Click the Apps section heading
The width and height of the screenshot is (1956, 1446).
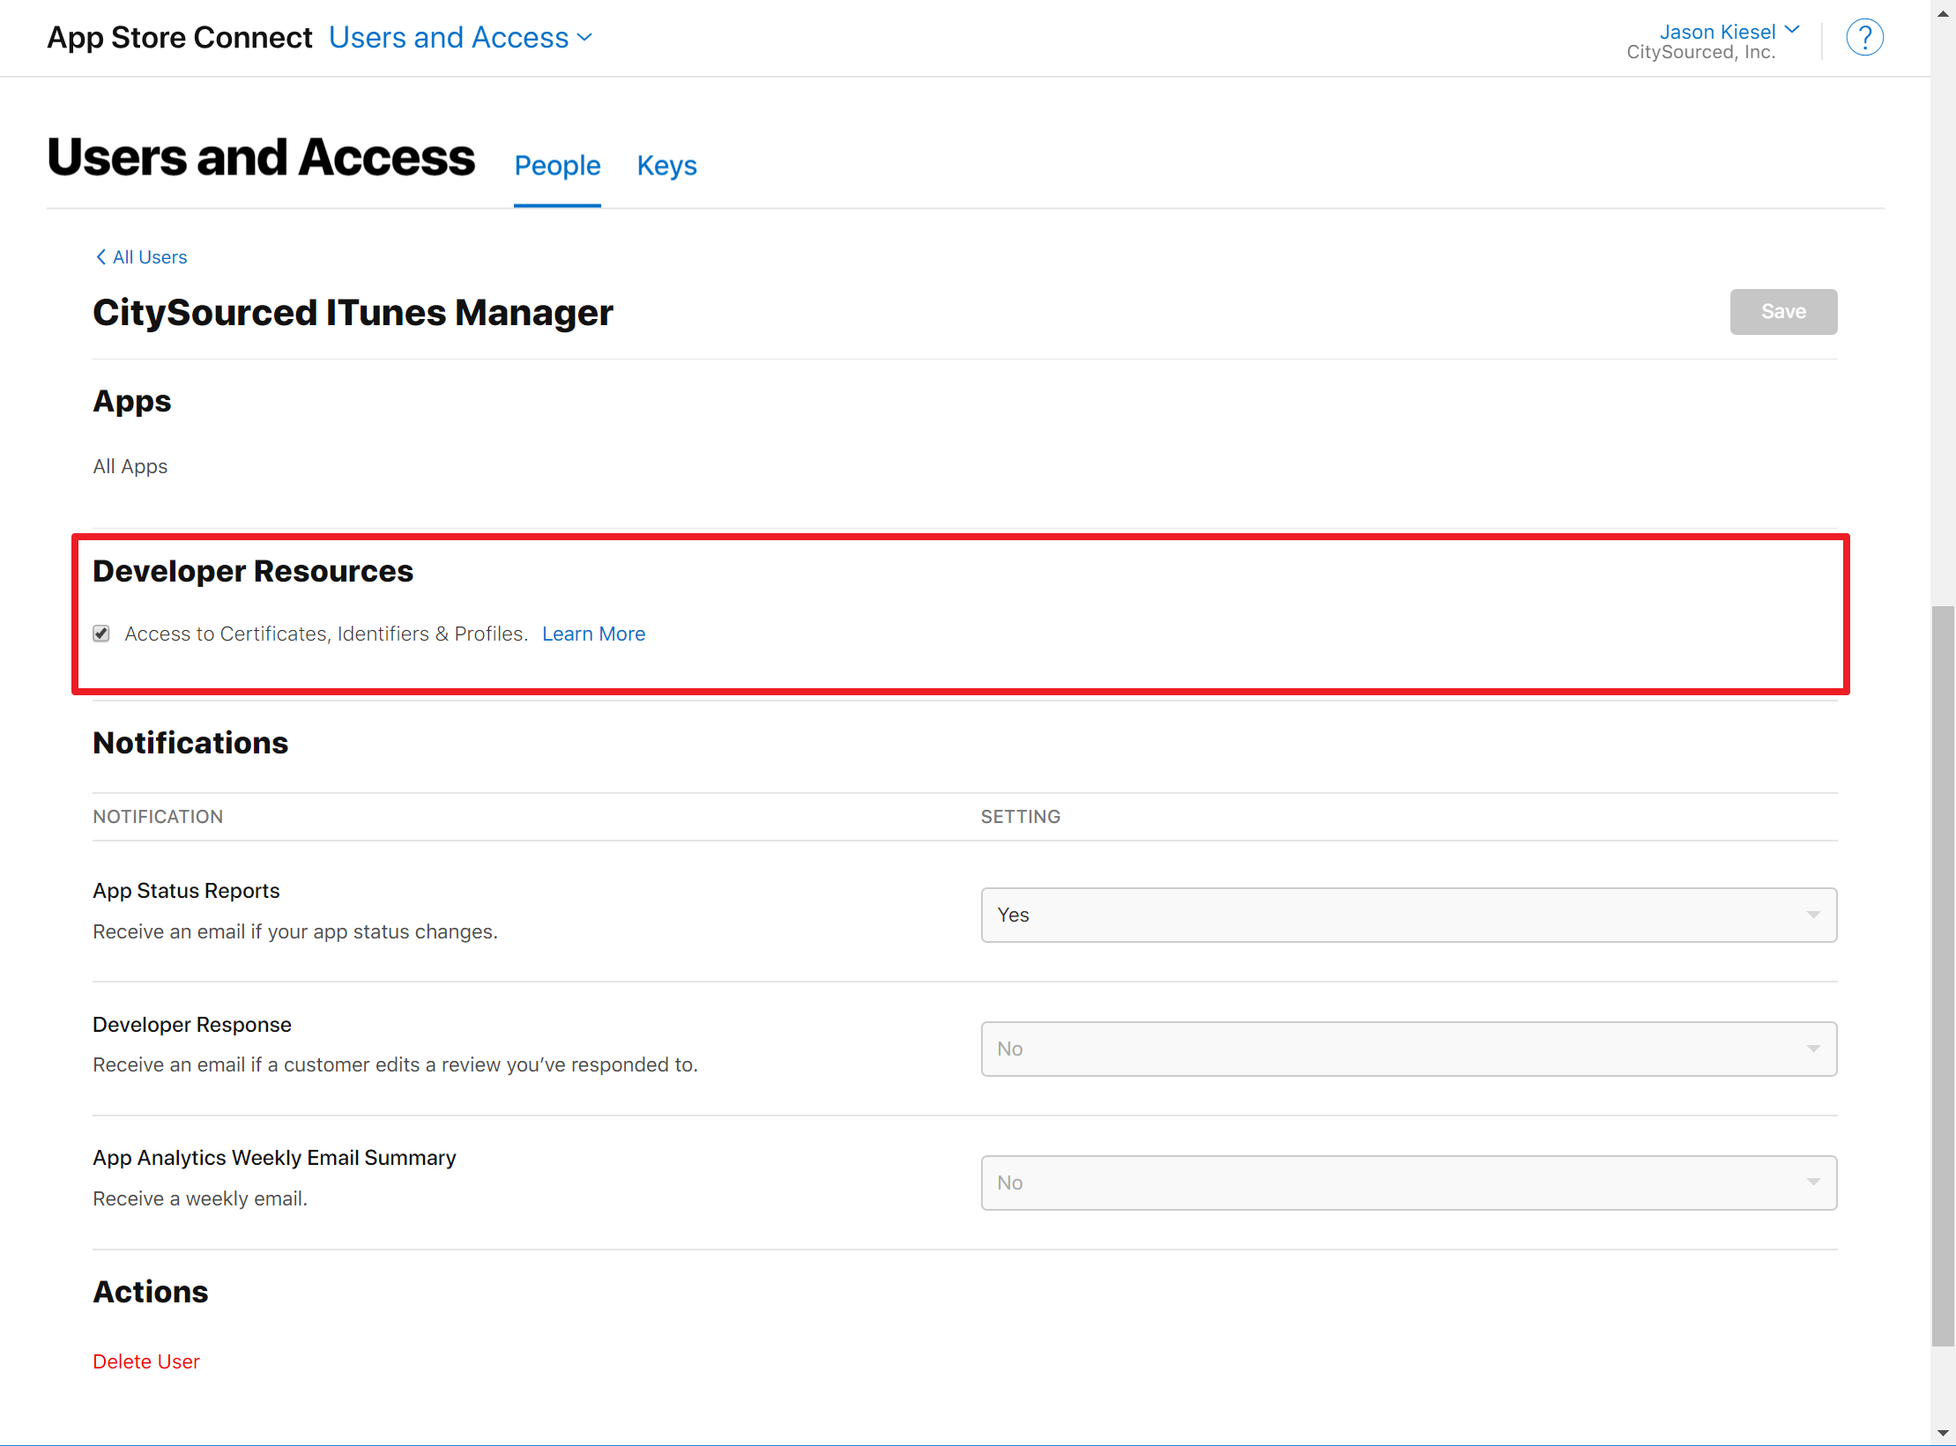[x=132, y=402]
